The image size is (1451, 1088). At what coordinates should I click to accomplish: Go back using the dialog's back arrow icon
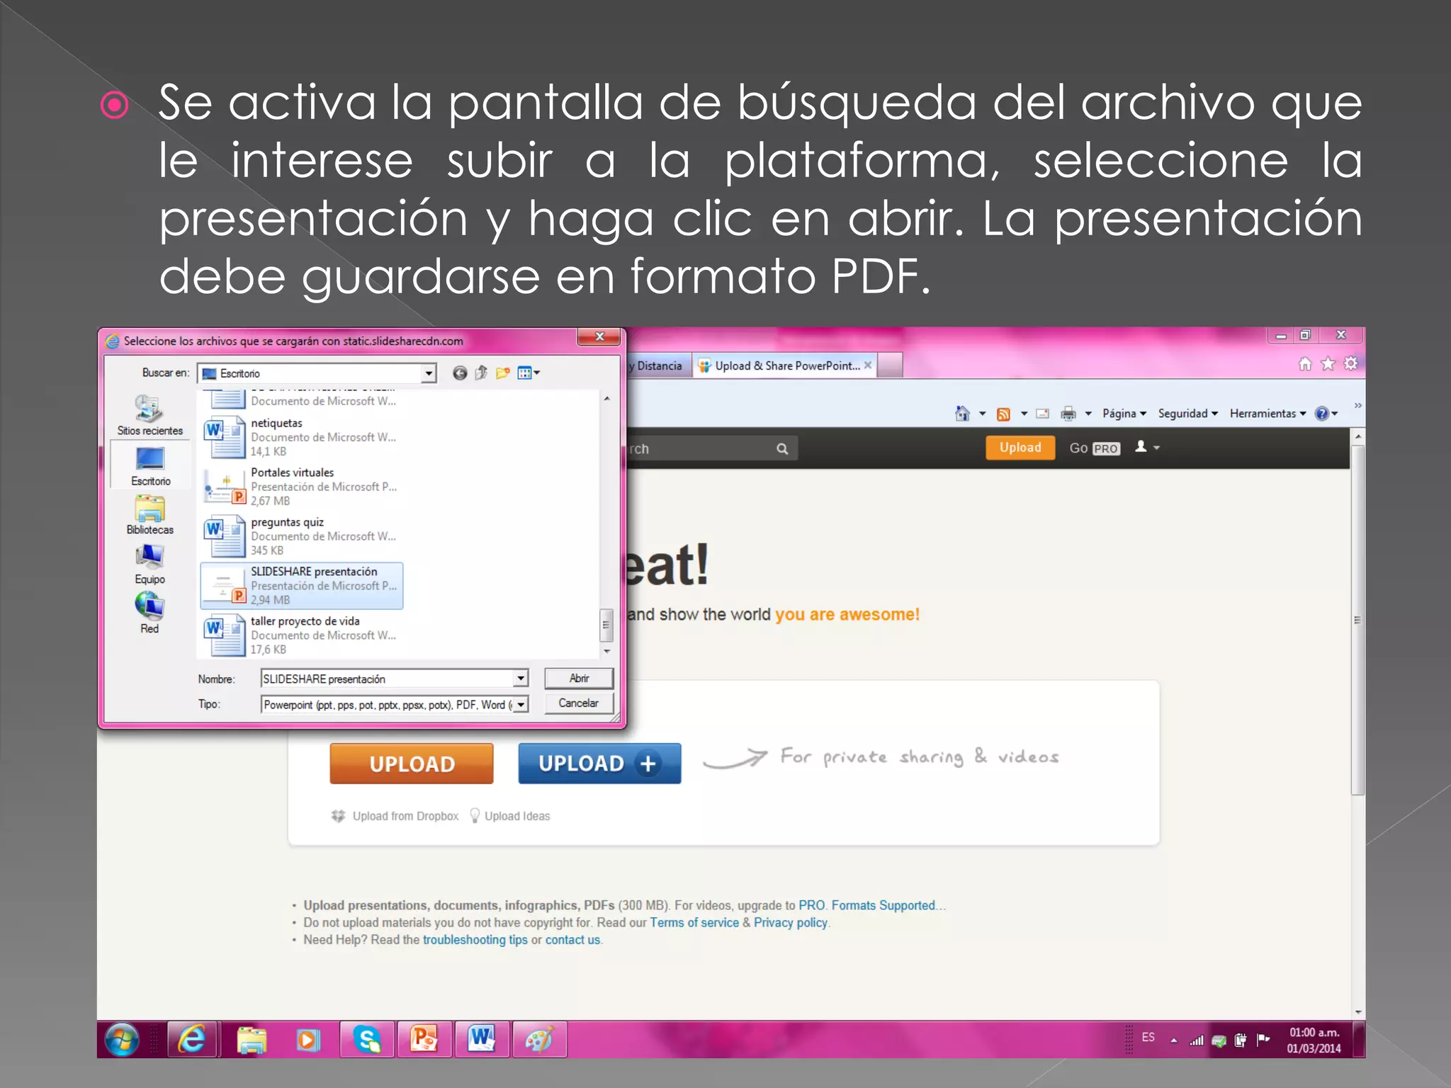click(460, 373)
